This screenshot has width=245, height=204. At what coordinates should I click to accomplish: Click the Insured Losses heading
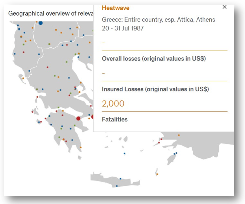(x=155, y=89)
